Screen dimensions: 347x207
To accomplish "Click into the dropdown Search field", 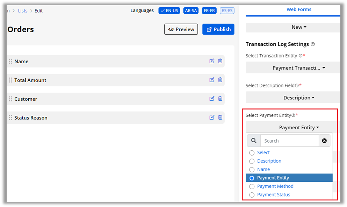I will tap(289, 141).
